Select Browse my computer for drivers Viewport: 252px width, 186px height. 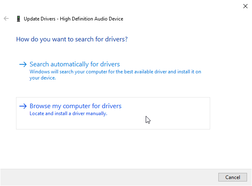[x=76, y=106]
